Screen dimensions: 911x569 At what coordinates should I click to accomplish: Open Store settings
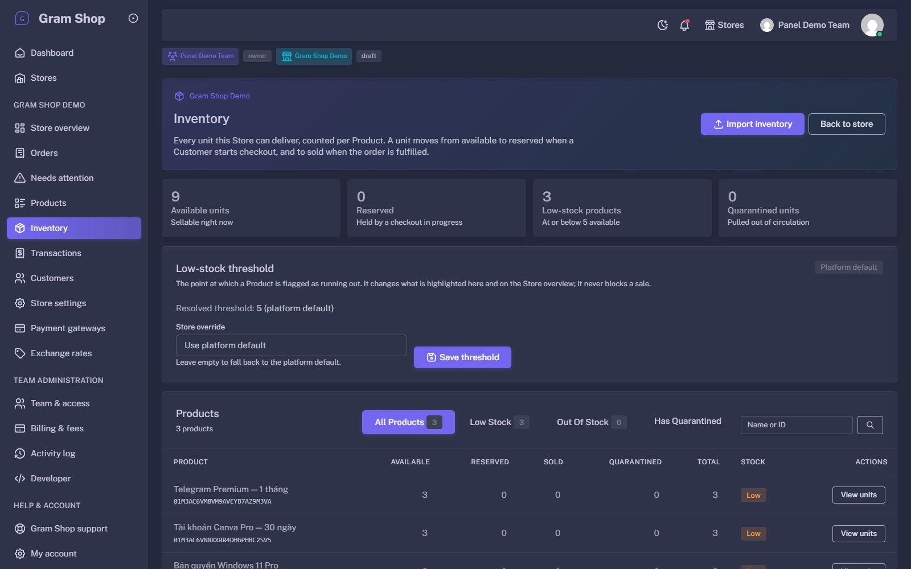click(x=74, y=303)
